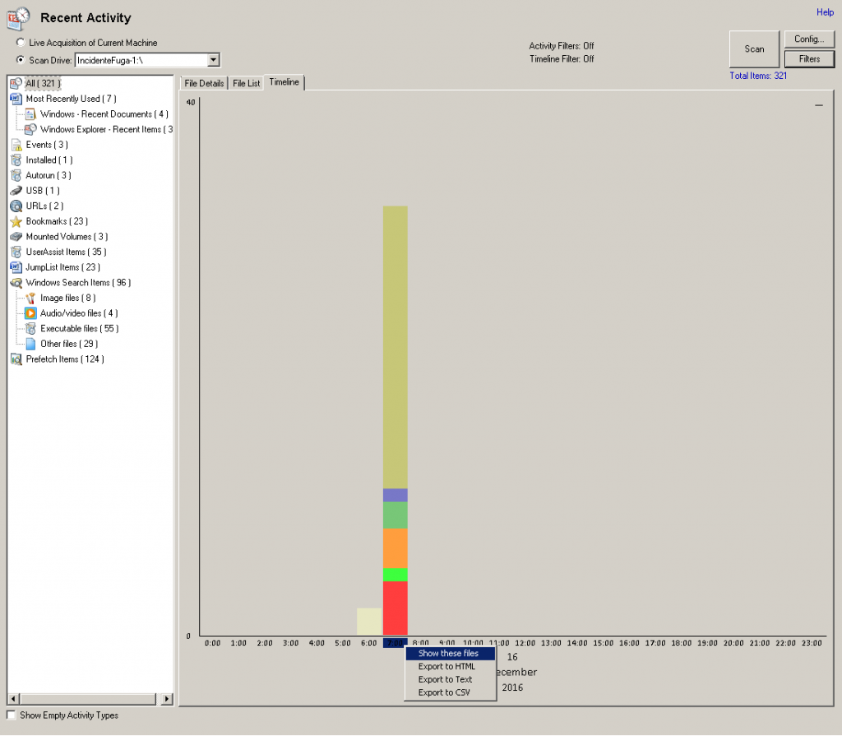Screen dimensions: 842x736
Task: Click the Events warning icon
Action: point(16,145)
